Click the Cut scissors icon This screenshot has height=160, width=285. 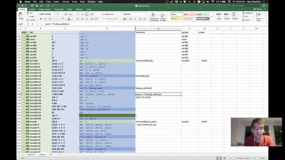28,13
